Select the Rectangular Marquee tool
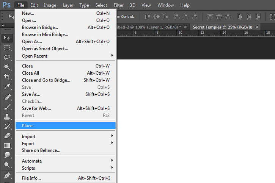The height and width of the screenshot is (183, 275). [x=7, y=48]
